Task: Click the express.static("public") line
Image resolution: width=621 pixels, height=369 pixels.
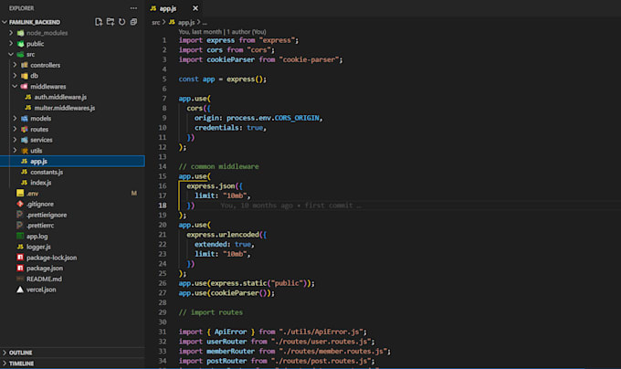Action: [x=247, y=283]
